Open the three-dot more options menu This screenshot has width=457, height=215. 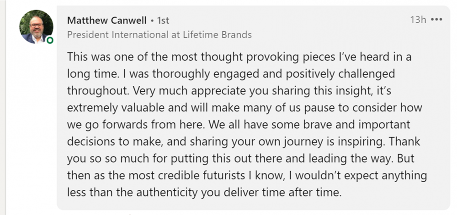click(436, 20)
